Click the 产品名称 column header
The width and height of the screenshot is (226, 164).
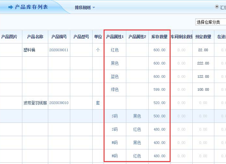35,37
